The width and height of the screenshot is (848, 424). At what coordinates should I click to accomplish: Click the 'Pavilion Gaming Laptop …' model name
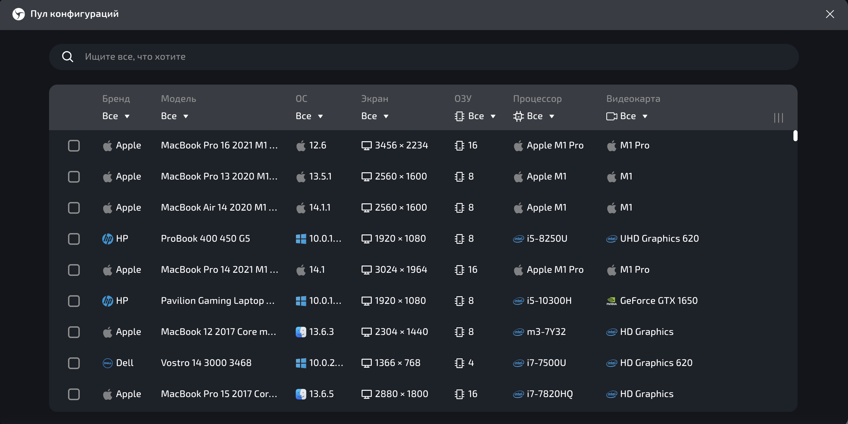[x=218, y=301]
